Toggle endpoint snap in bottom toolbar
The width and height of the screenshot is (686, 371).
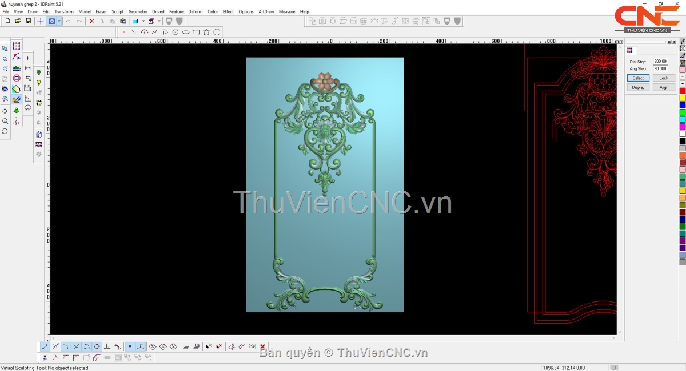[x=45, y=346]
